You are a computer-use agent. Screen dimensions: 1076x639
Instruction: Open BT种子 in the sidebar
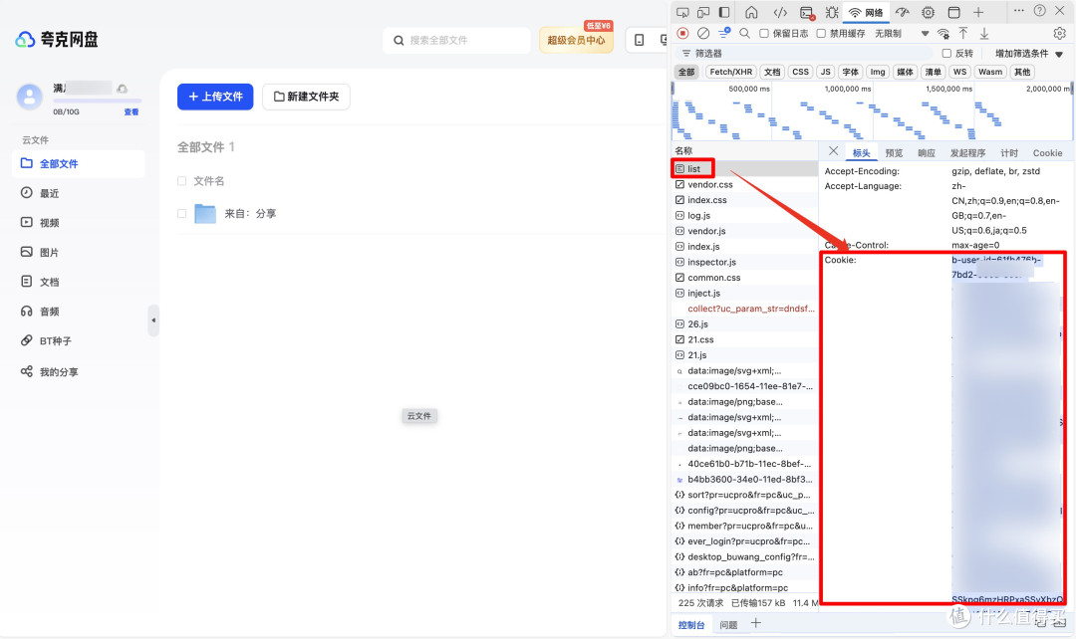coord(79,340)
